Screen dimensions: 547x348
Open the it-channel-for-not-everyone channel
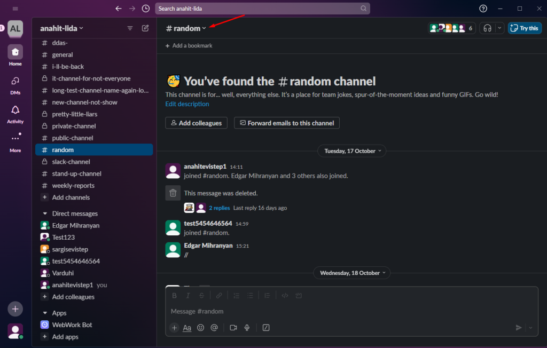94,78
